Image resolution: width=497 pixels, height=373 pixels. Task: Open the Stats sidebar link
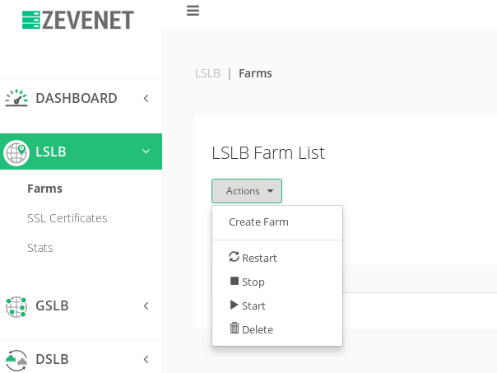40,248
